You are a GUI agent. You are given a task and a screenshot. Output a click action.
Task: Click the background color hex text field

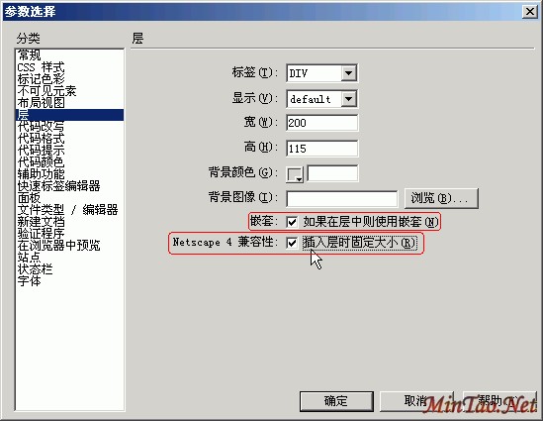(332, 173)
